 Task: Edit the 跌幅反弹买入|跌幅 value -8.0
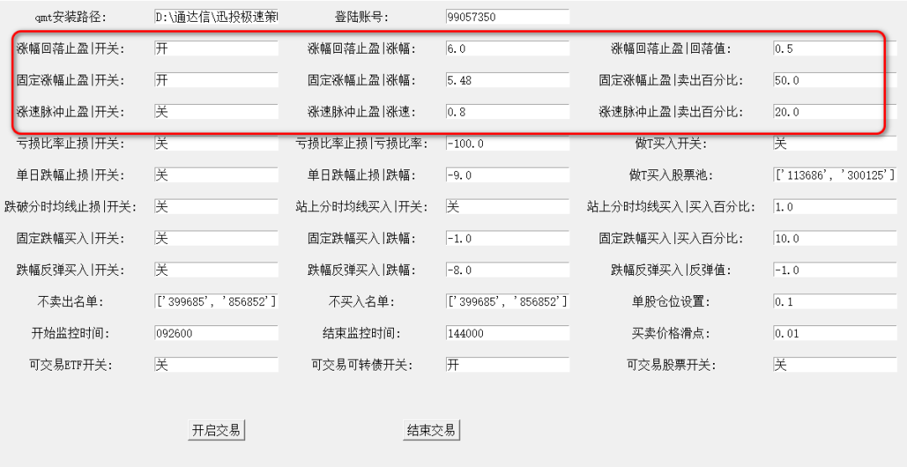[508, 270]
